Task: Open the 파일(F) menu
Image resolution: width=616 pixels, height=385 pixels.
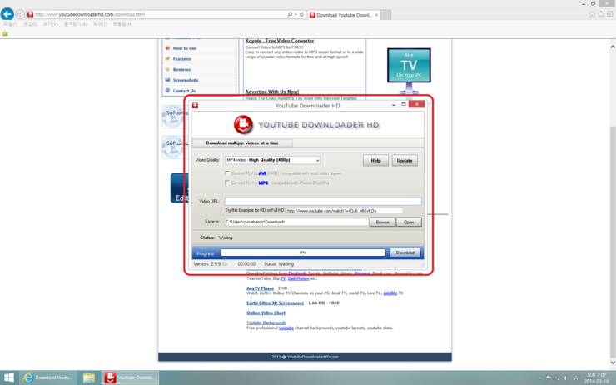Action: (x=10, y=24)
